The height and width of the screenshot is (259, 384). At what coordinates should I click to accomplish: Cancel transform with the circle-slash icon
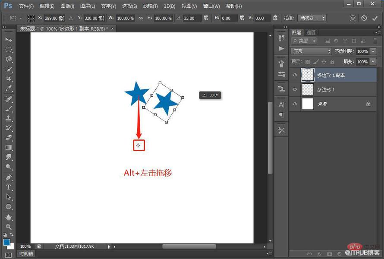(x=364, y=18)
